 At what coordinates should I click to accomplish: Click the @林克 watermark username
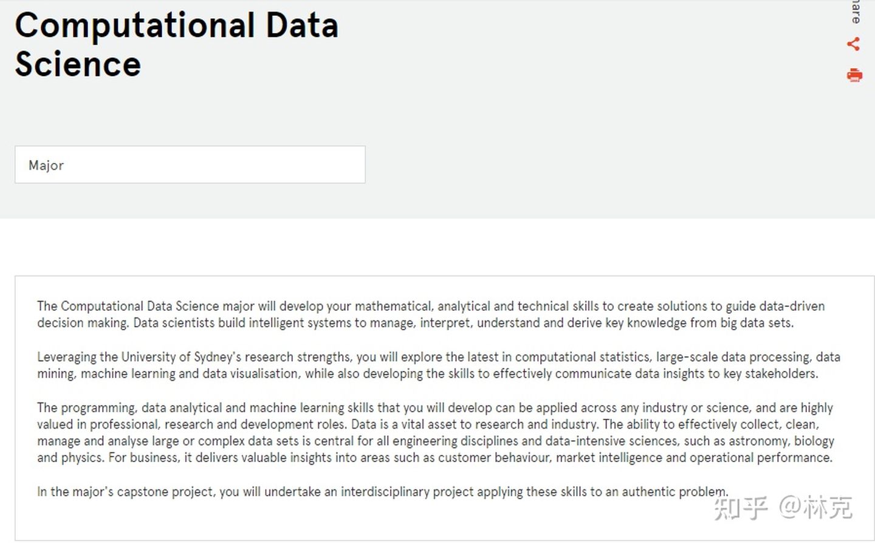coord(816,507)
